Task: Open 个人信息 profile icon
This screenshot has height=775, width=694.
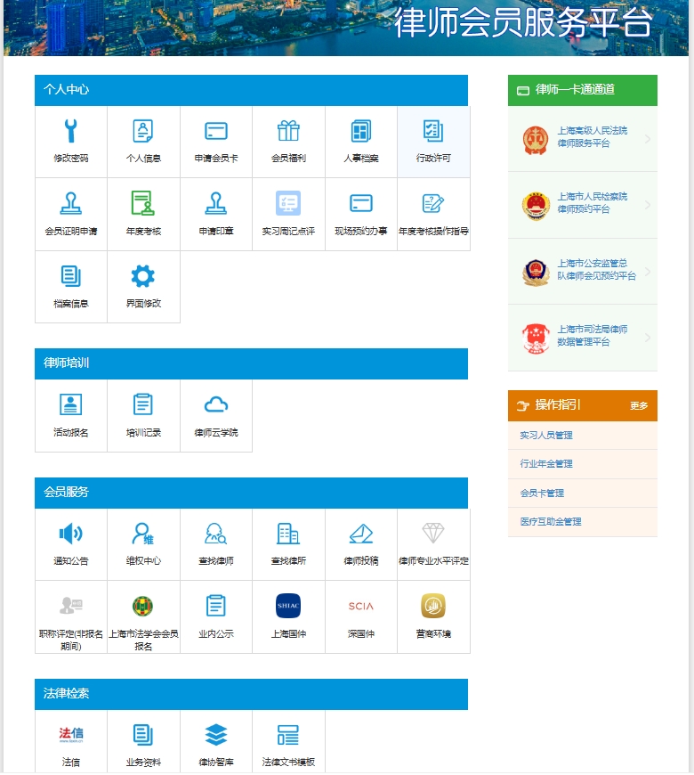Action: tap(143, 131)
